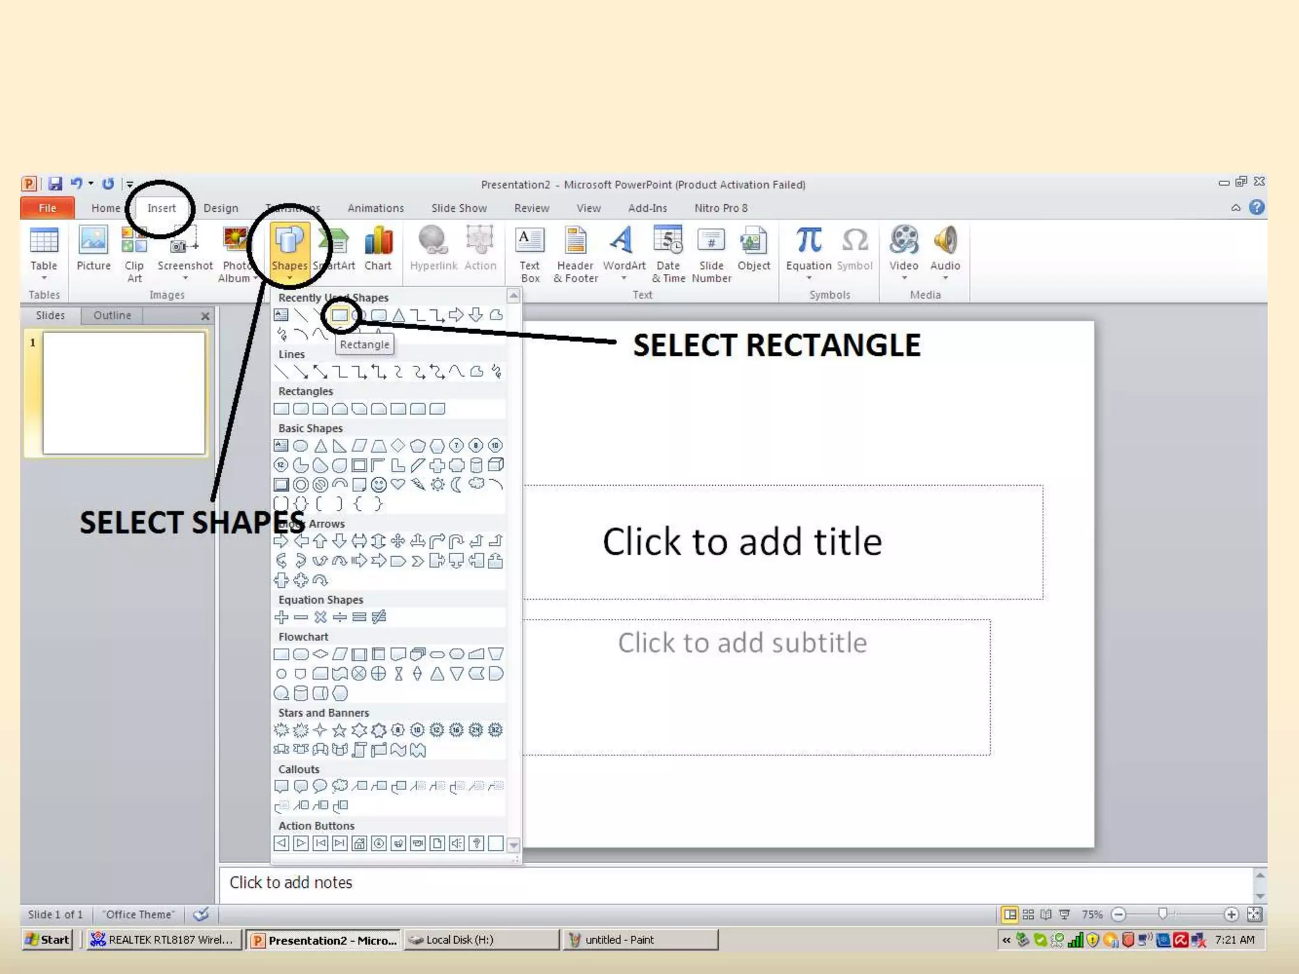1299x974 pixels.
Task: Click slide 1 thumbnail in Slides pane
Action: [124, 393]
